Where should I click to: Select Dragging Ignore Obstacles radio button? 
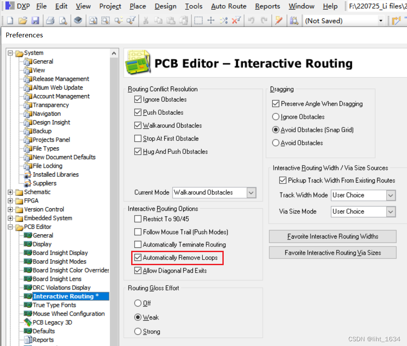[276, 116]
